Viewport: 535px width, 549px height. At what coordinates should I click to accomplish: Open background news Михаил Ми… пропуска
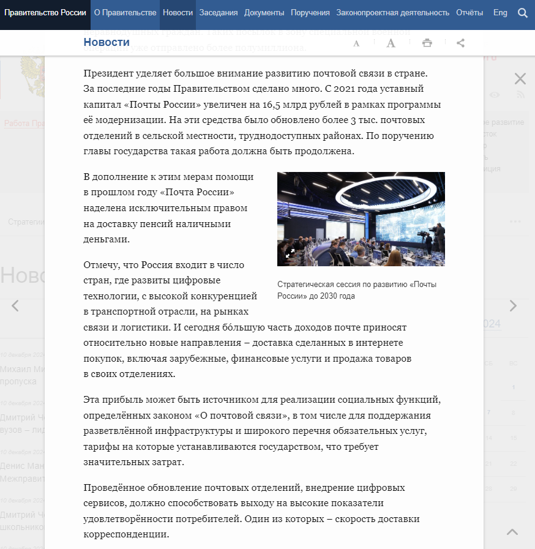coord(22,375)
